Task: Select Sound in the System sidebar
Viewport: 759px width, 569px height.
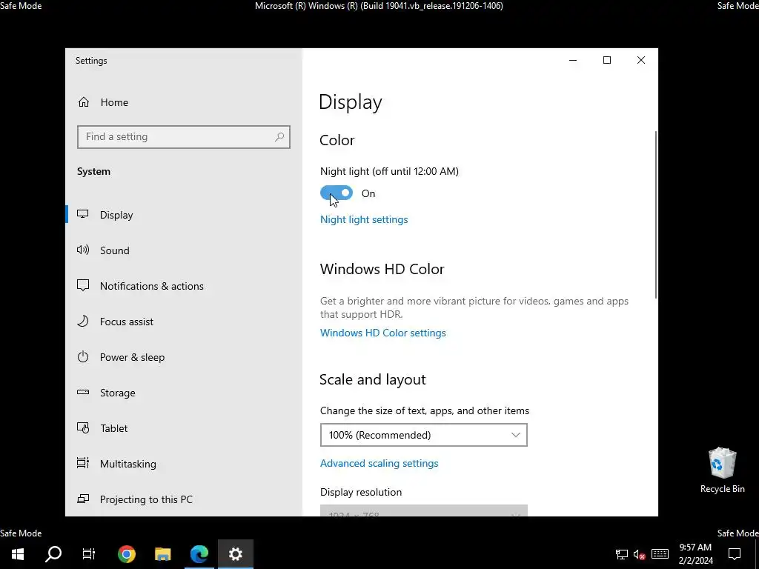Action: 115,250
